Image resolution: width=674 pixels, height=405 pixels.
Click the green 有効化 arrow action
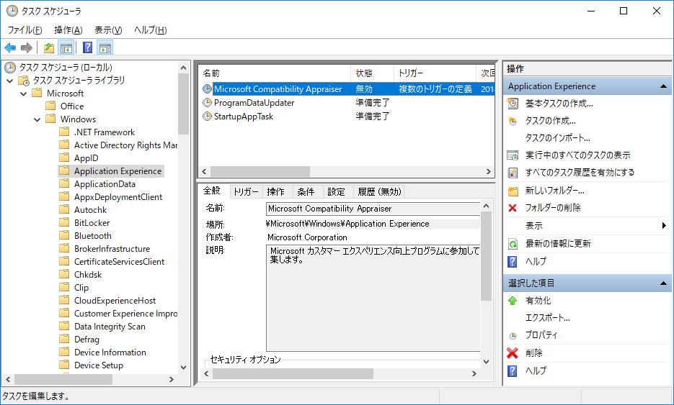pyautogui.click(x=538, y=301)
